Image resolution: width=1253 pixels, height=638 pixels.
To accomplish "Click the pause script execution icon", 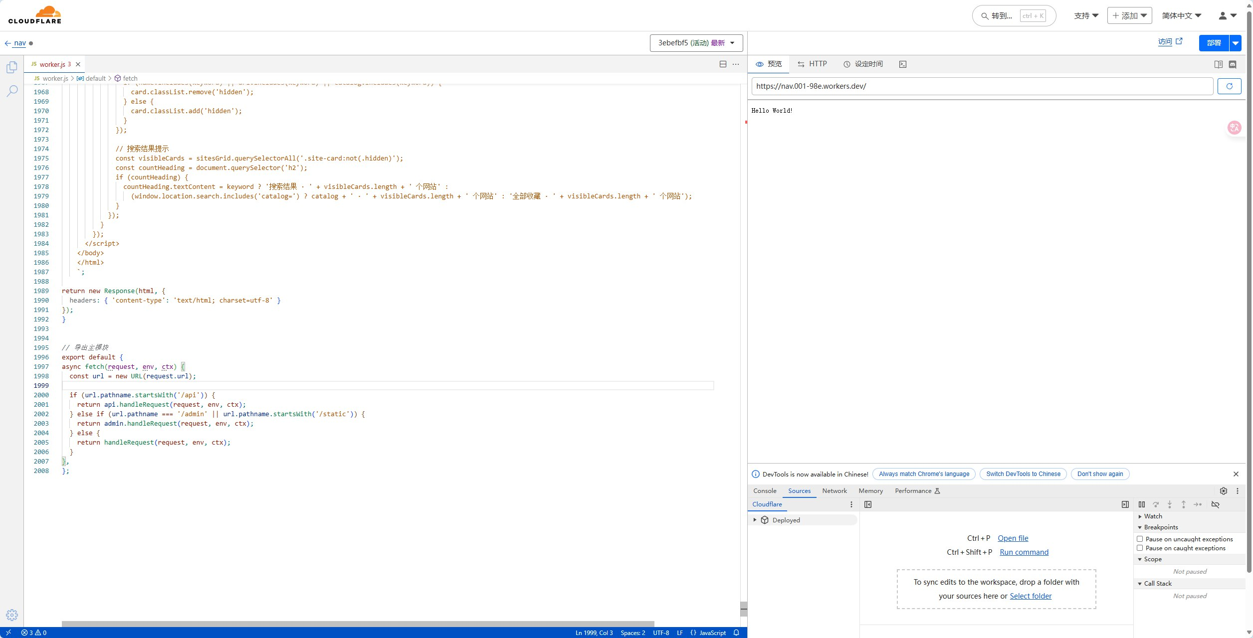I will pos(1142,504).
